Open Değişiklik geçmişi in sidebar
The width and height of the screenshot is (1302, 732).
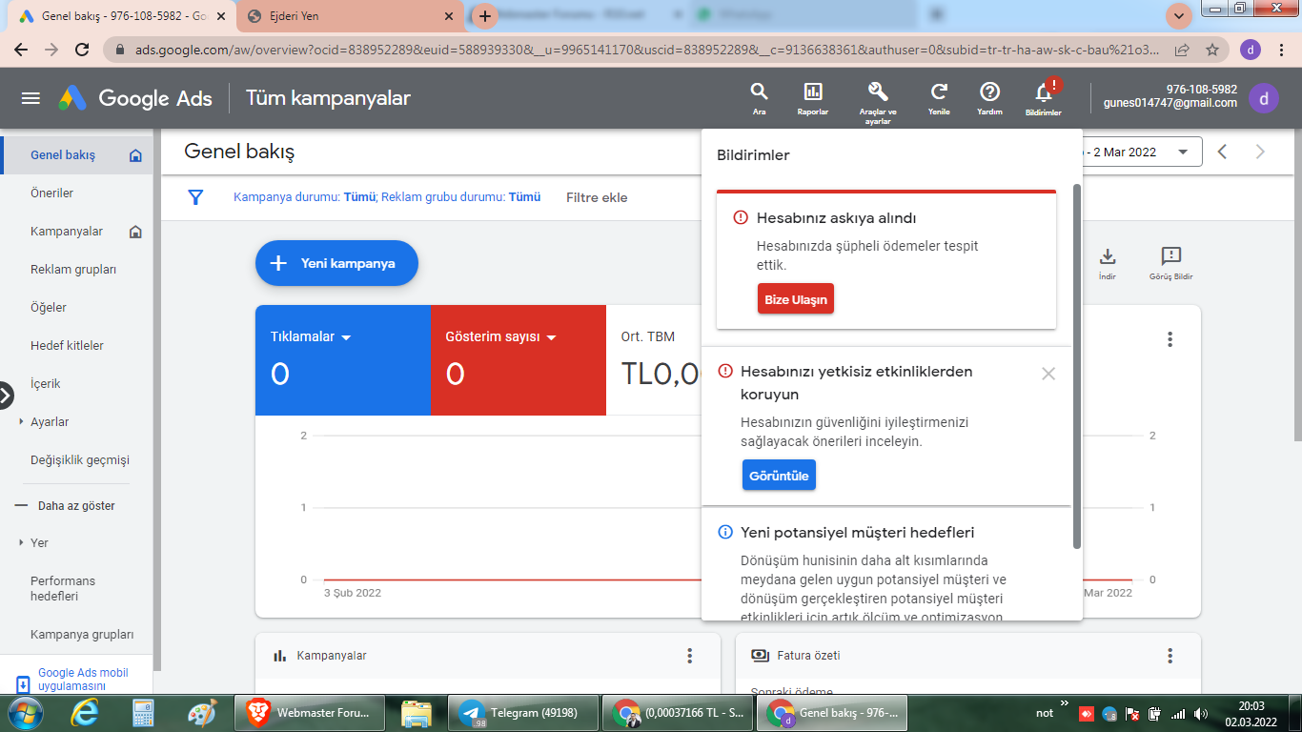pyautogui.click(x=80, y=459)
